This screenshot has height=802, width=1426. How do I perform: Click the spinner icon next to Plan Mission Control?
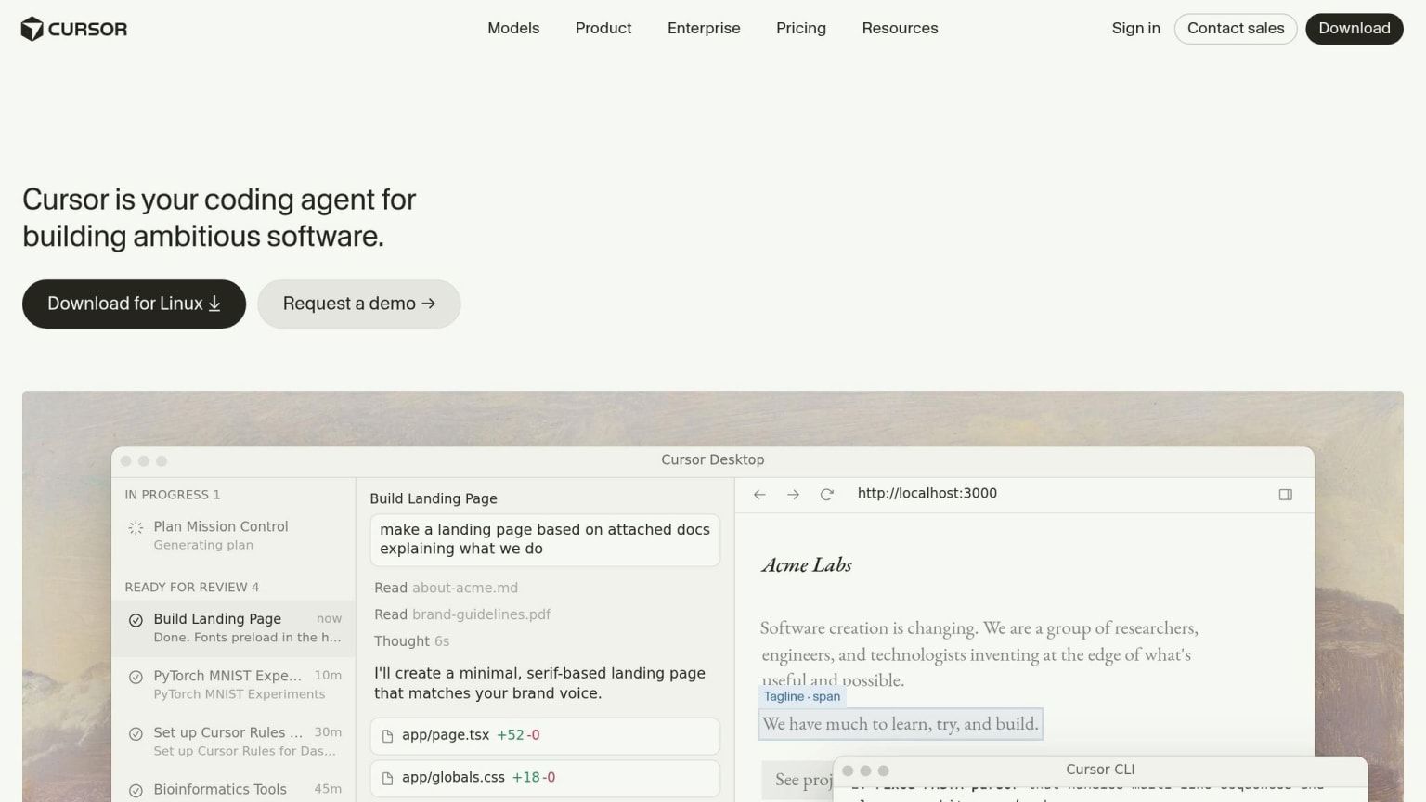pyautogui.click(x=136, y=528)
